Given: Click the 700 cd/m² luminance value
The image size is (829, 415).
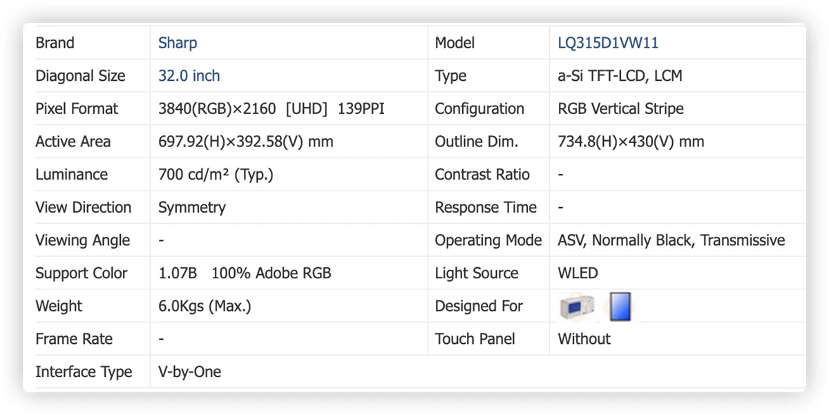Looking at the screenshot, I should 216,175.
